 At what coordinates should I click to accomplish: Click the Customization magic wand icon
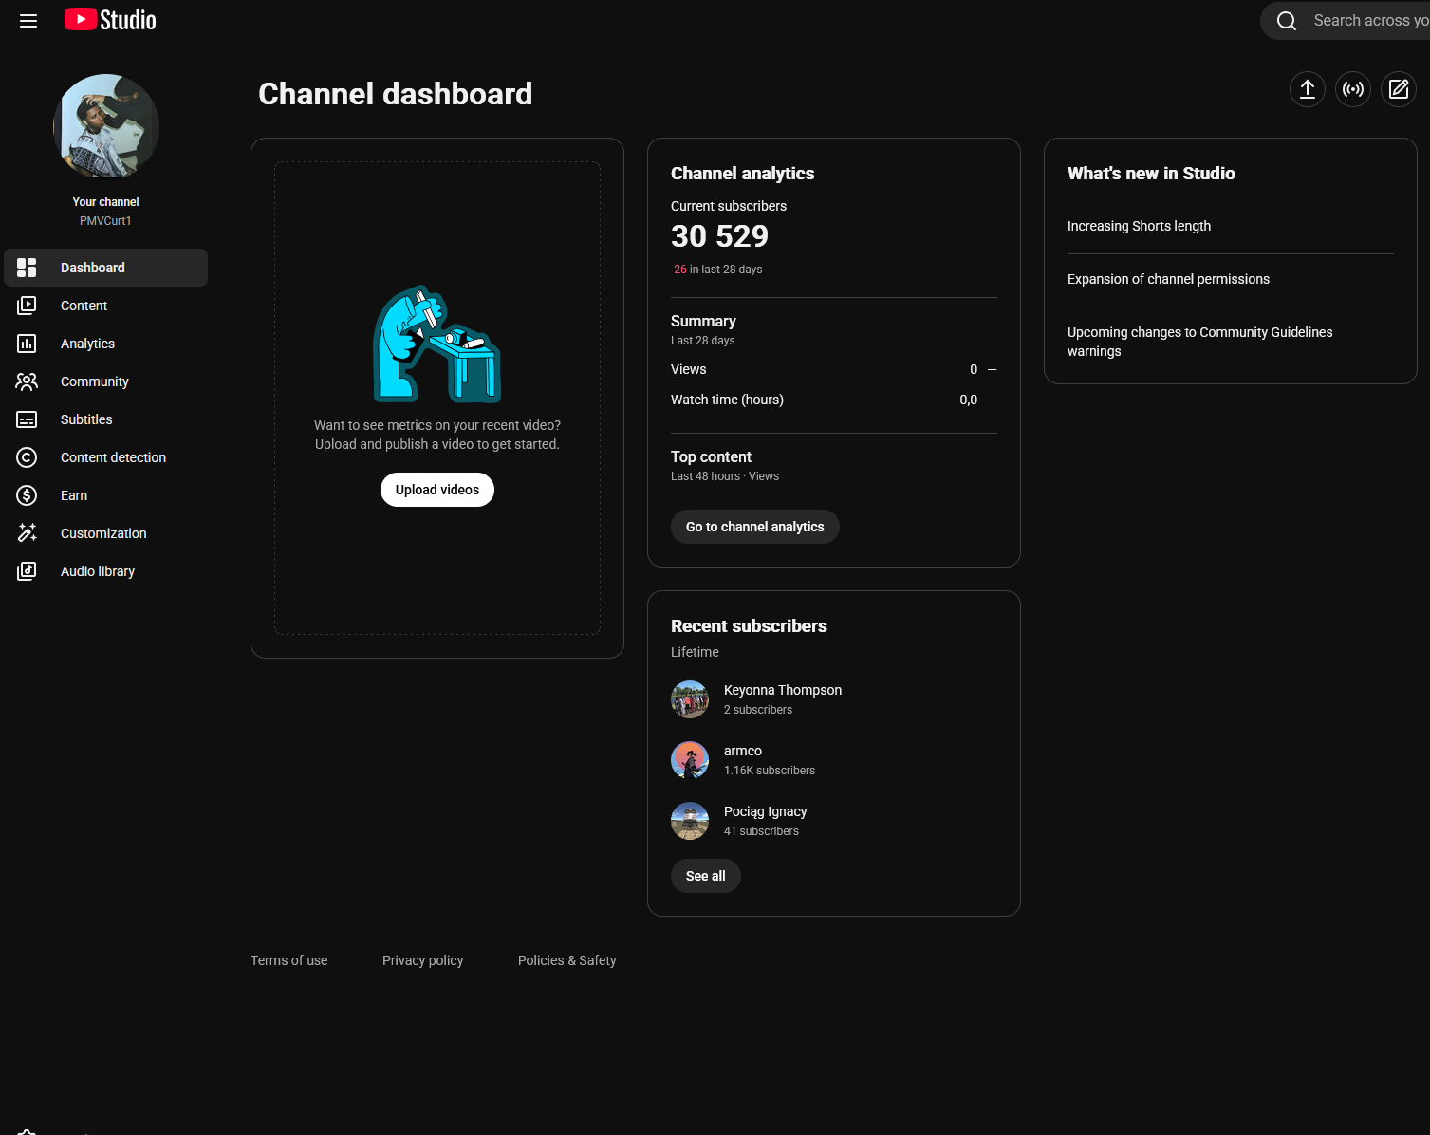(x=27, y=533)
